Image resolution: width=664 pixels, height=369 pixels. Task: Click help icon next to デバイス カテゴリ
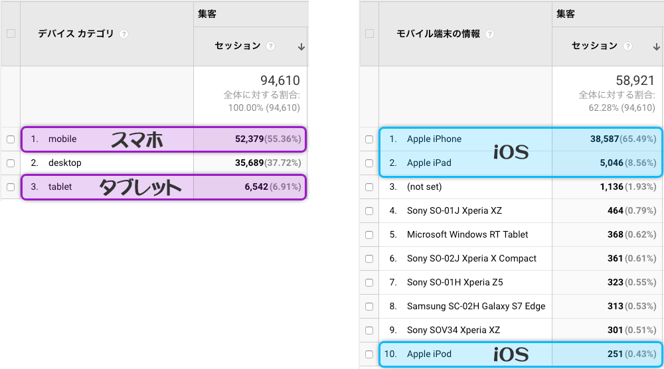(124, 35)
